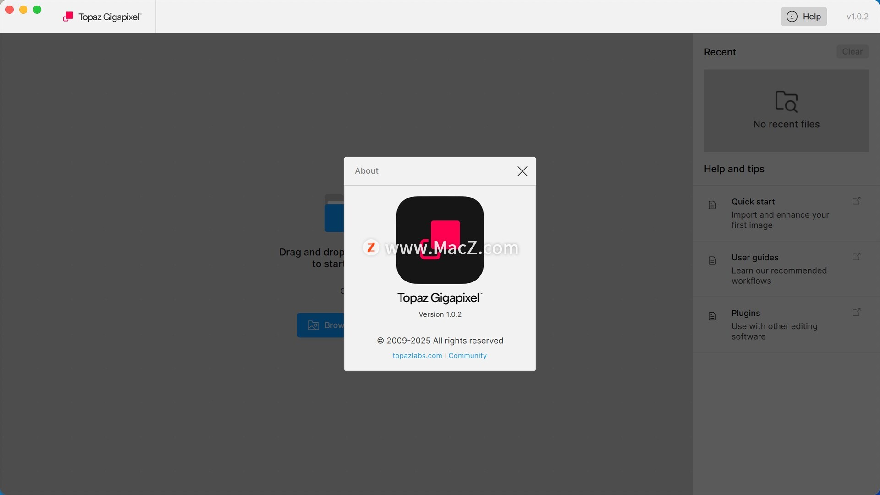Click the No recent files folder icon
Image resolution: width=880 pixels, height=495 pixels.
pos(786,101)
